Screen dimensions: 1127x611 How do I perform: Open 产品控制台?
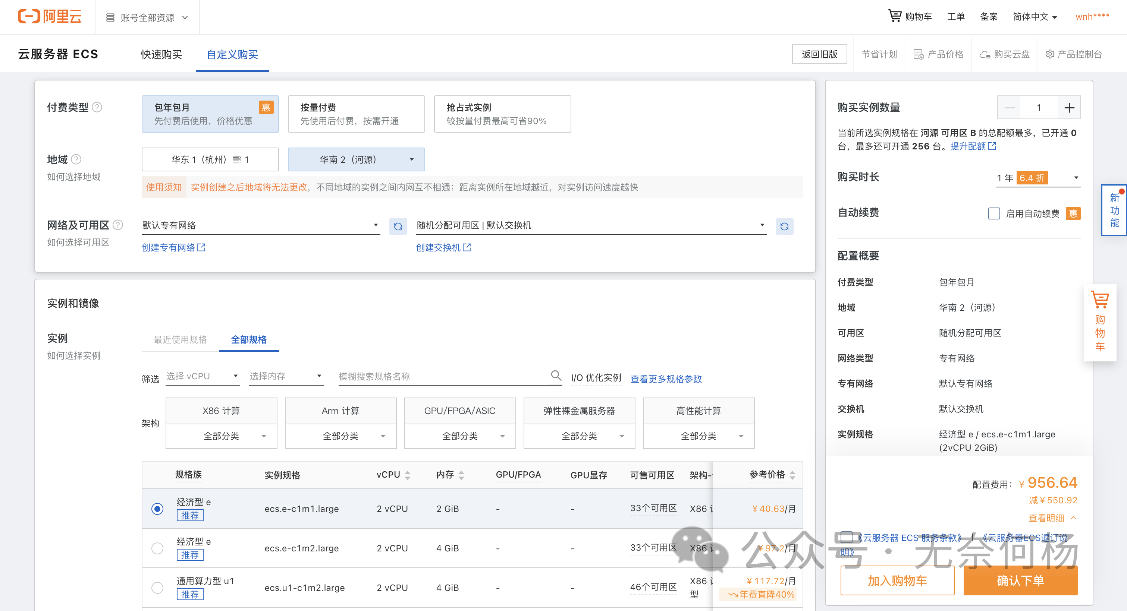[x=1074, y=54]
